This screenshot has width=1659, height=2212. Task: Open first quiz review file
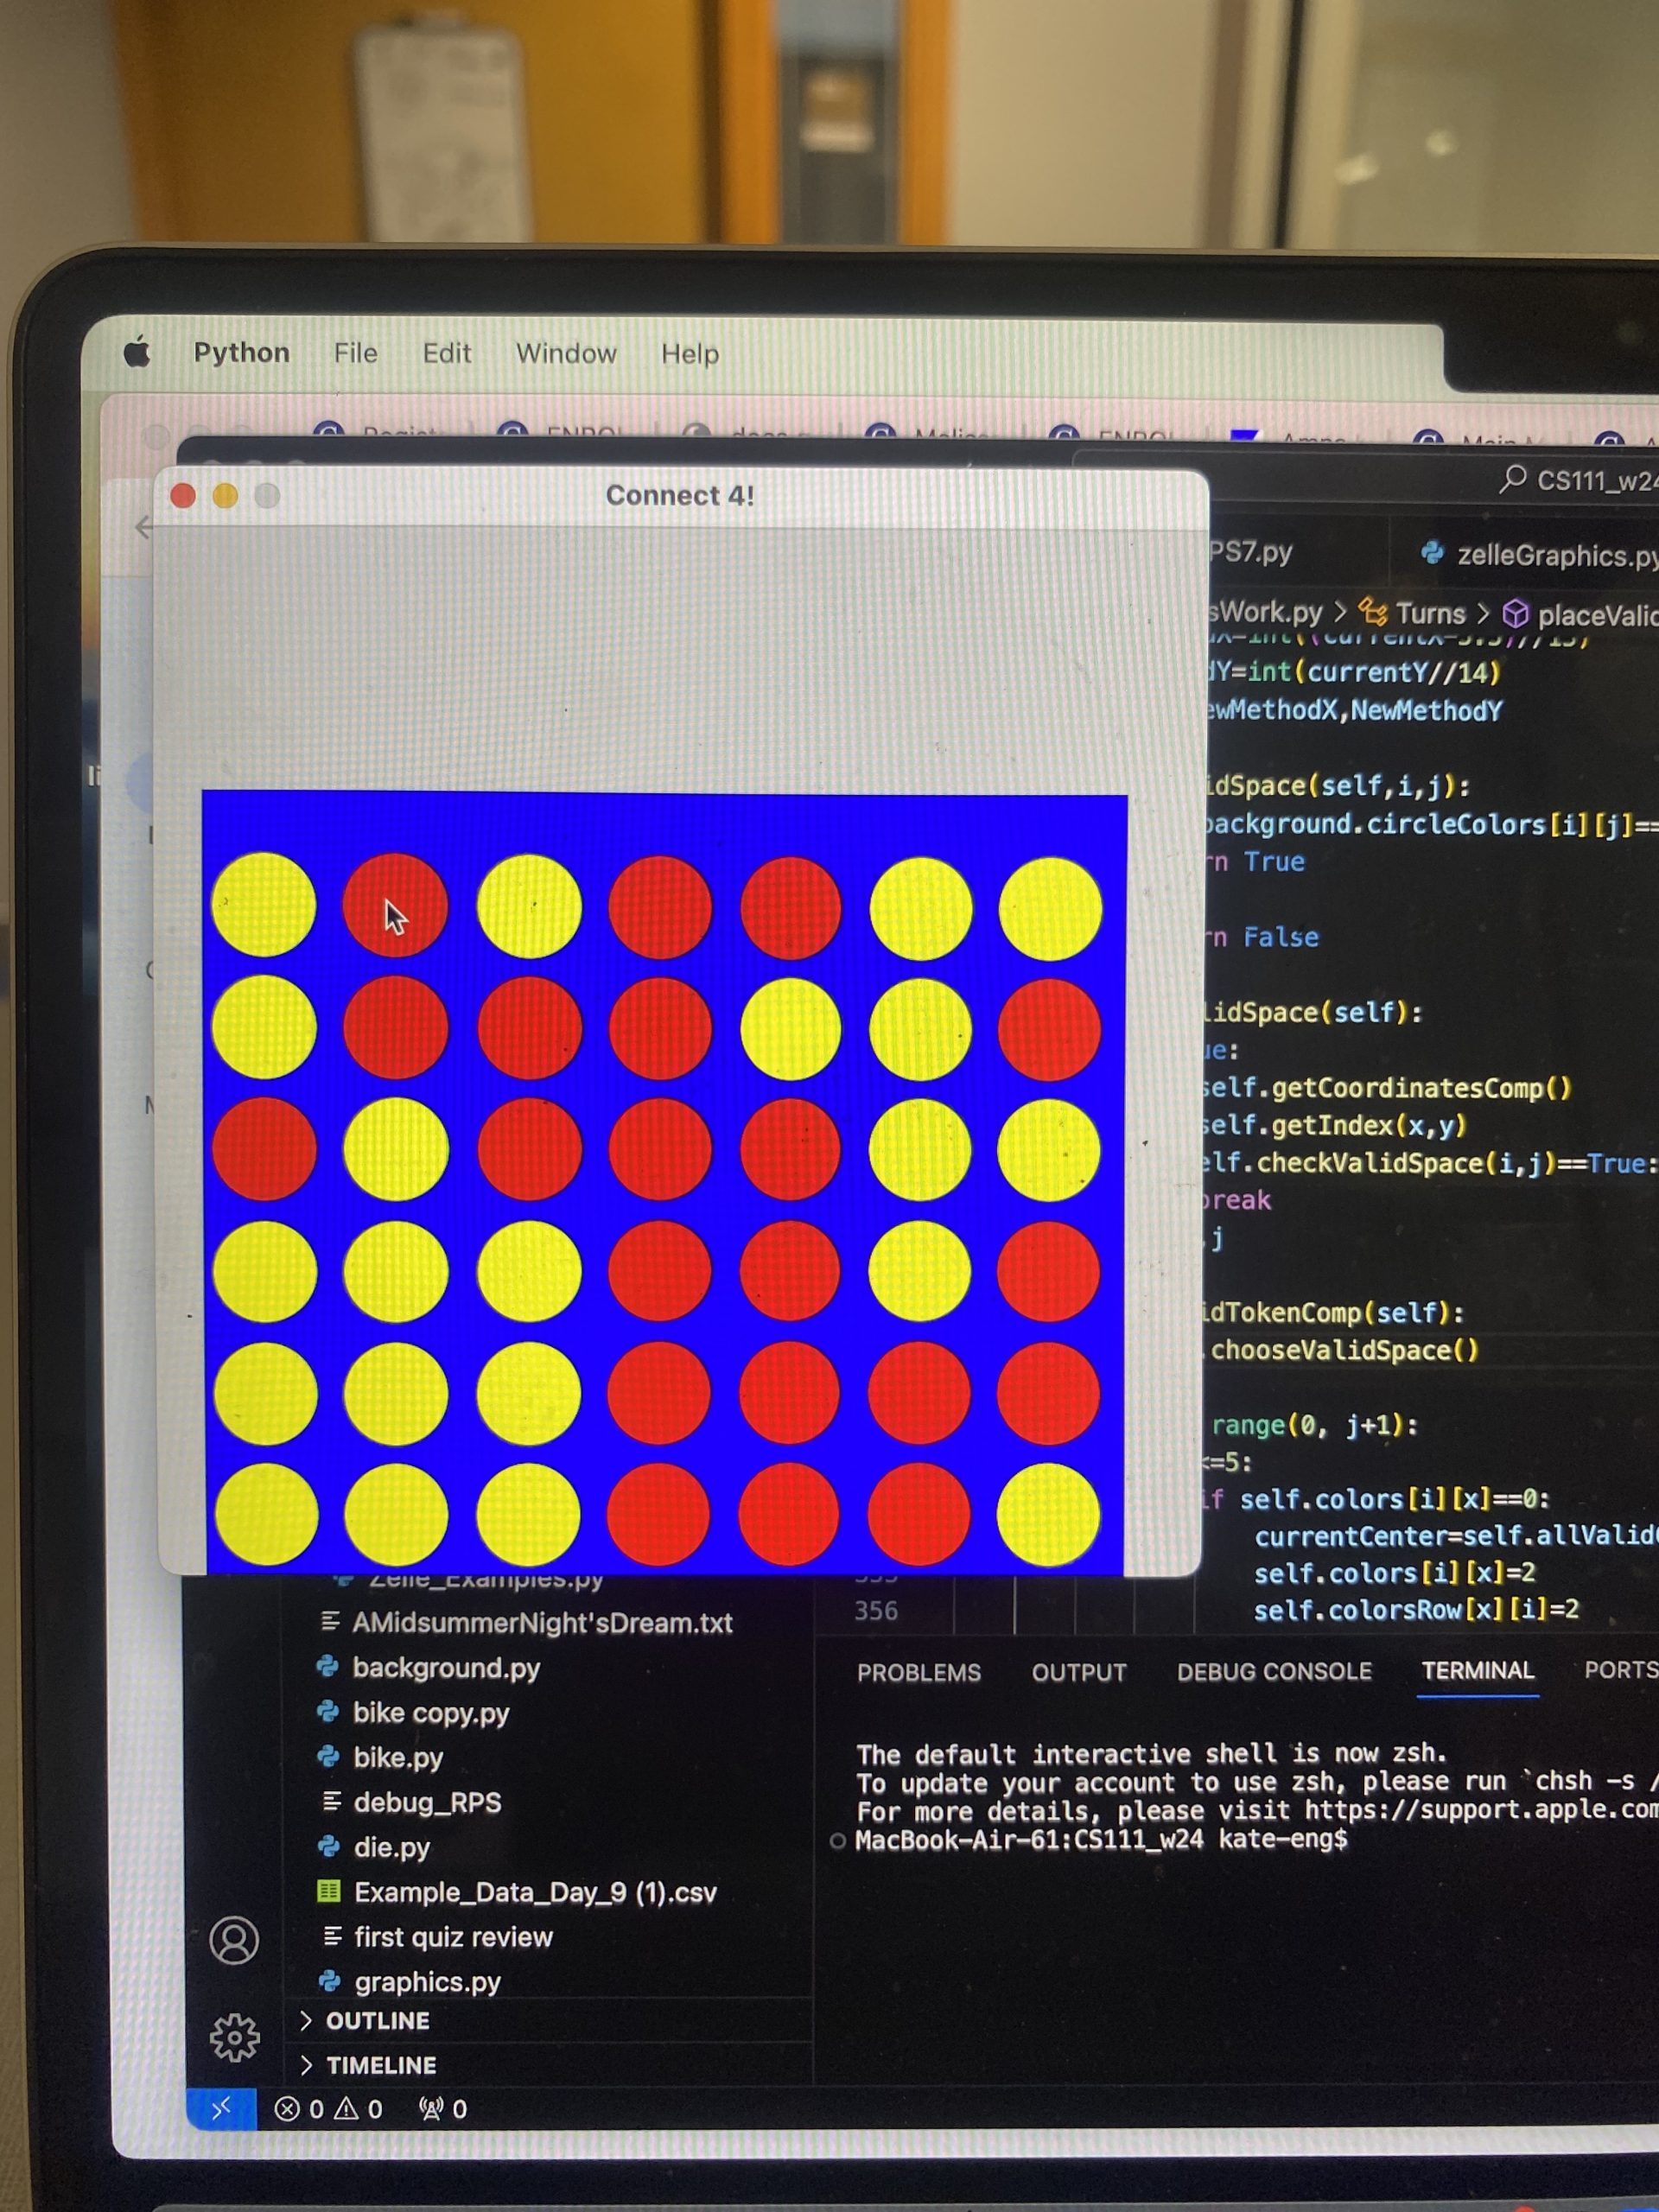[453, 1937]
